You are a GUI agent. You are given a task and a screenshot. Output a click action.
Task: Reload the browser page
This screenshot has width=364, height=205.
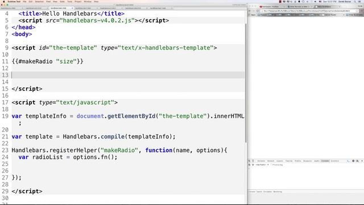click(x=258, y=11)
